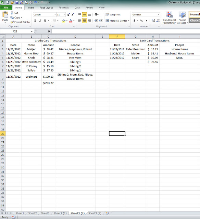Expand the Copy options arrow
The image size is (200, 219).
click(x=21, y=17)
